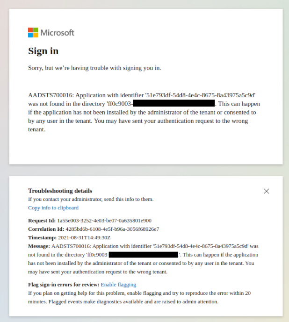289x322 pixels.
Task: Click the bold Timestamp label
Action: click(42, 237)
